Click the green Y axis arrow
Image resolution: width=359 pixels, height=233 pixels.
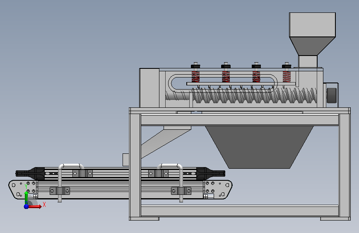(27, 197)
